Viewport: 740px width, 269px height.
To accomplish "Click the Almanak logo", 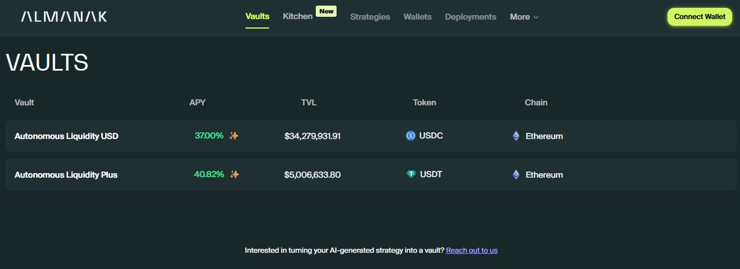I will (x=64, y=17).
